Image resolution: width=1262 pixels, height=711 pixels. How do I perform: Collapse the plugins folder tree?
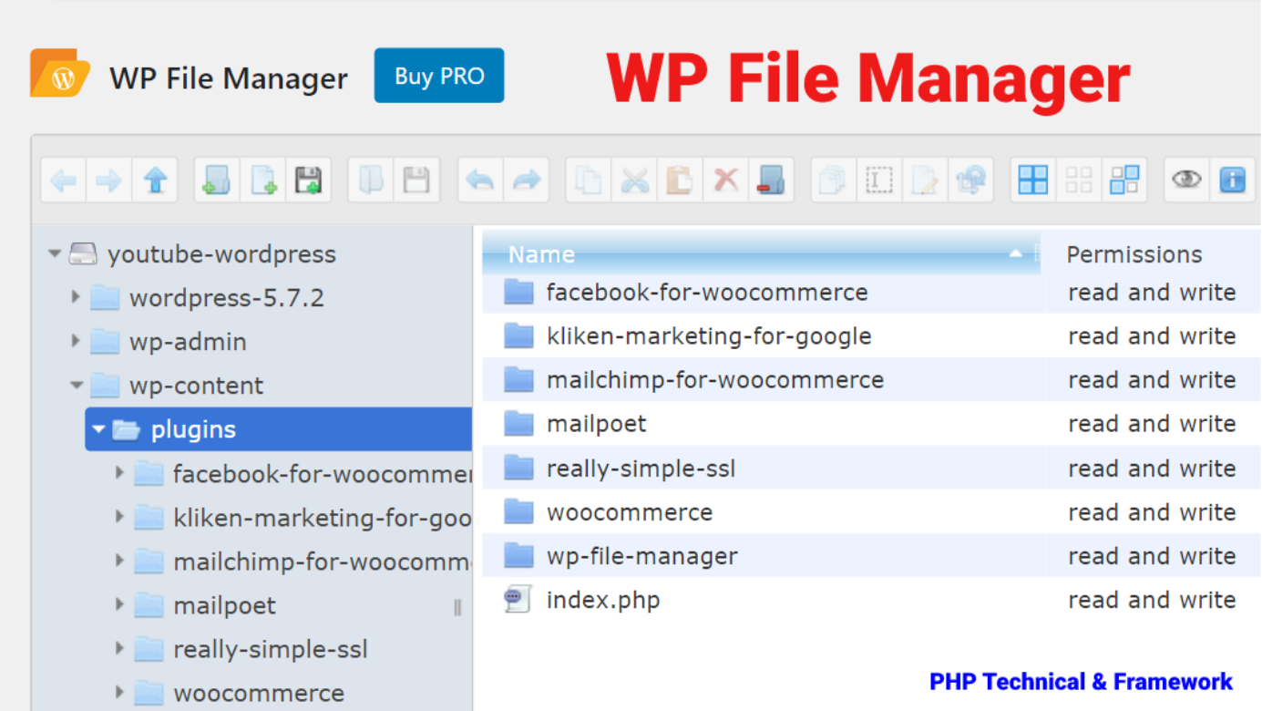point(98,428)
